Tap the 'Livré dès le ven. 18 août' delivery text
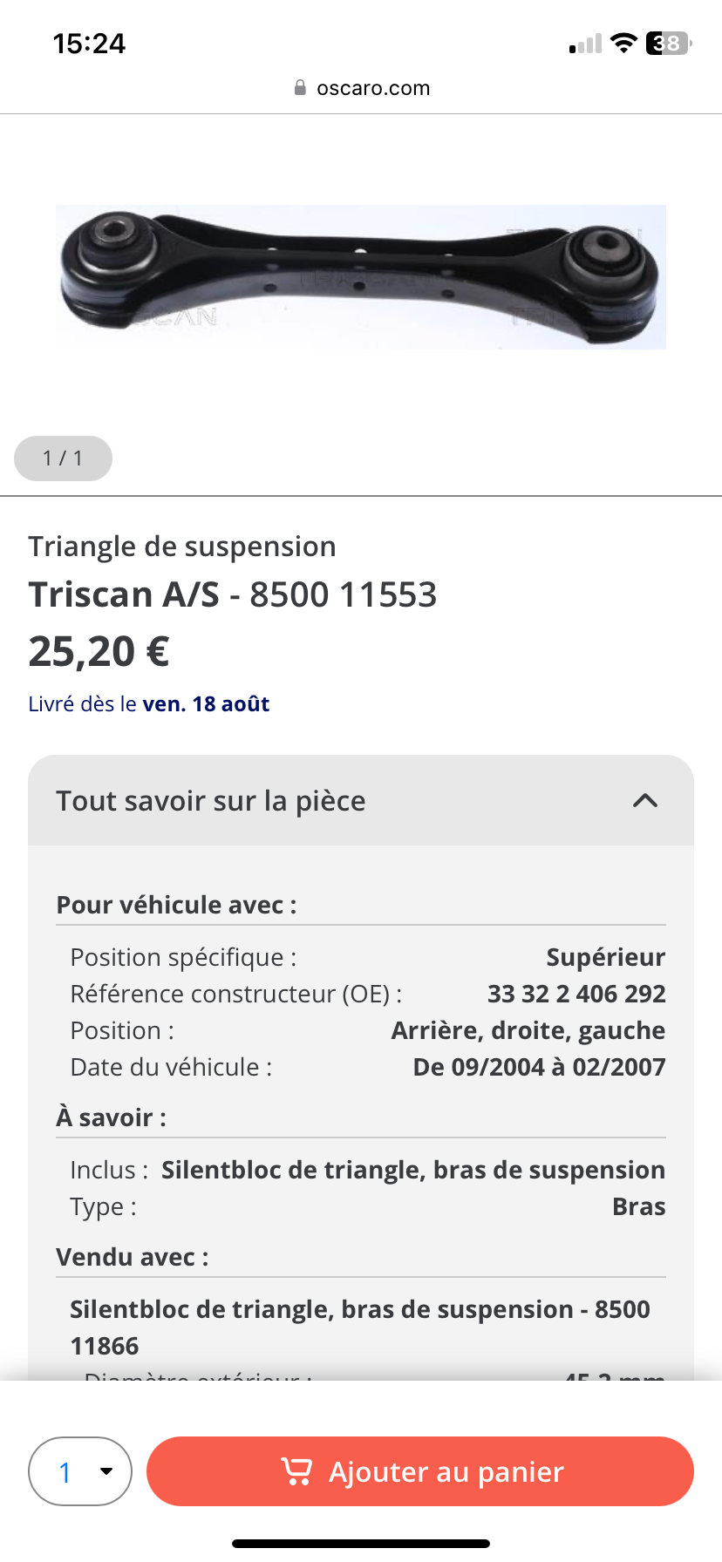This screenshot has width=722, height=1562. 149,703
